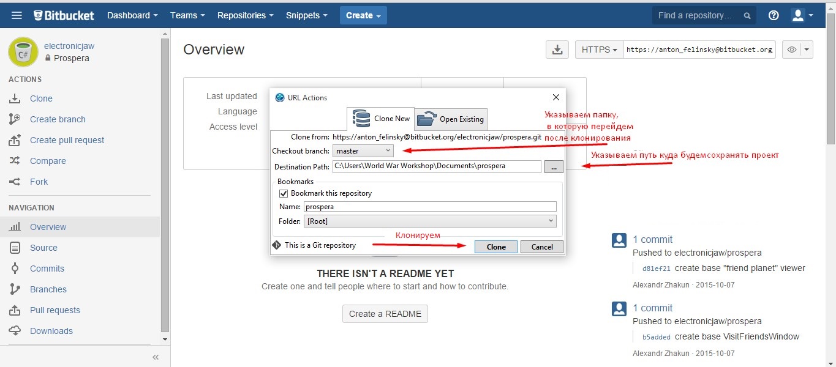Click the download repository icon button
The width and height of the screenshot is (836, 367).
click(x=557, y=50)
